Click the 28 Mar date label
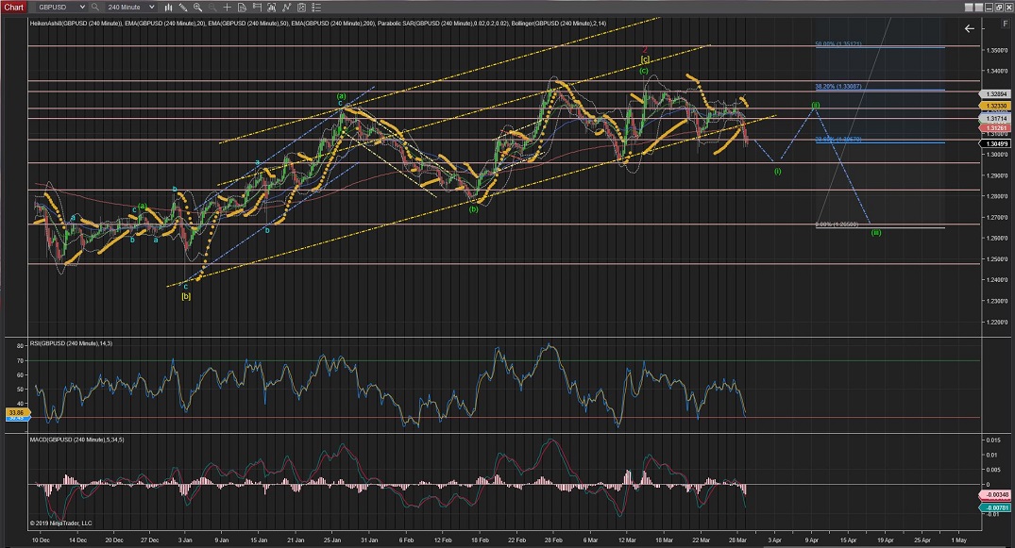The image size is (1015, 548). [x=738, y=540]
